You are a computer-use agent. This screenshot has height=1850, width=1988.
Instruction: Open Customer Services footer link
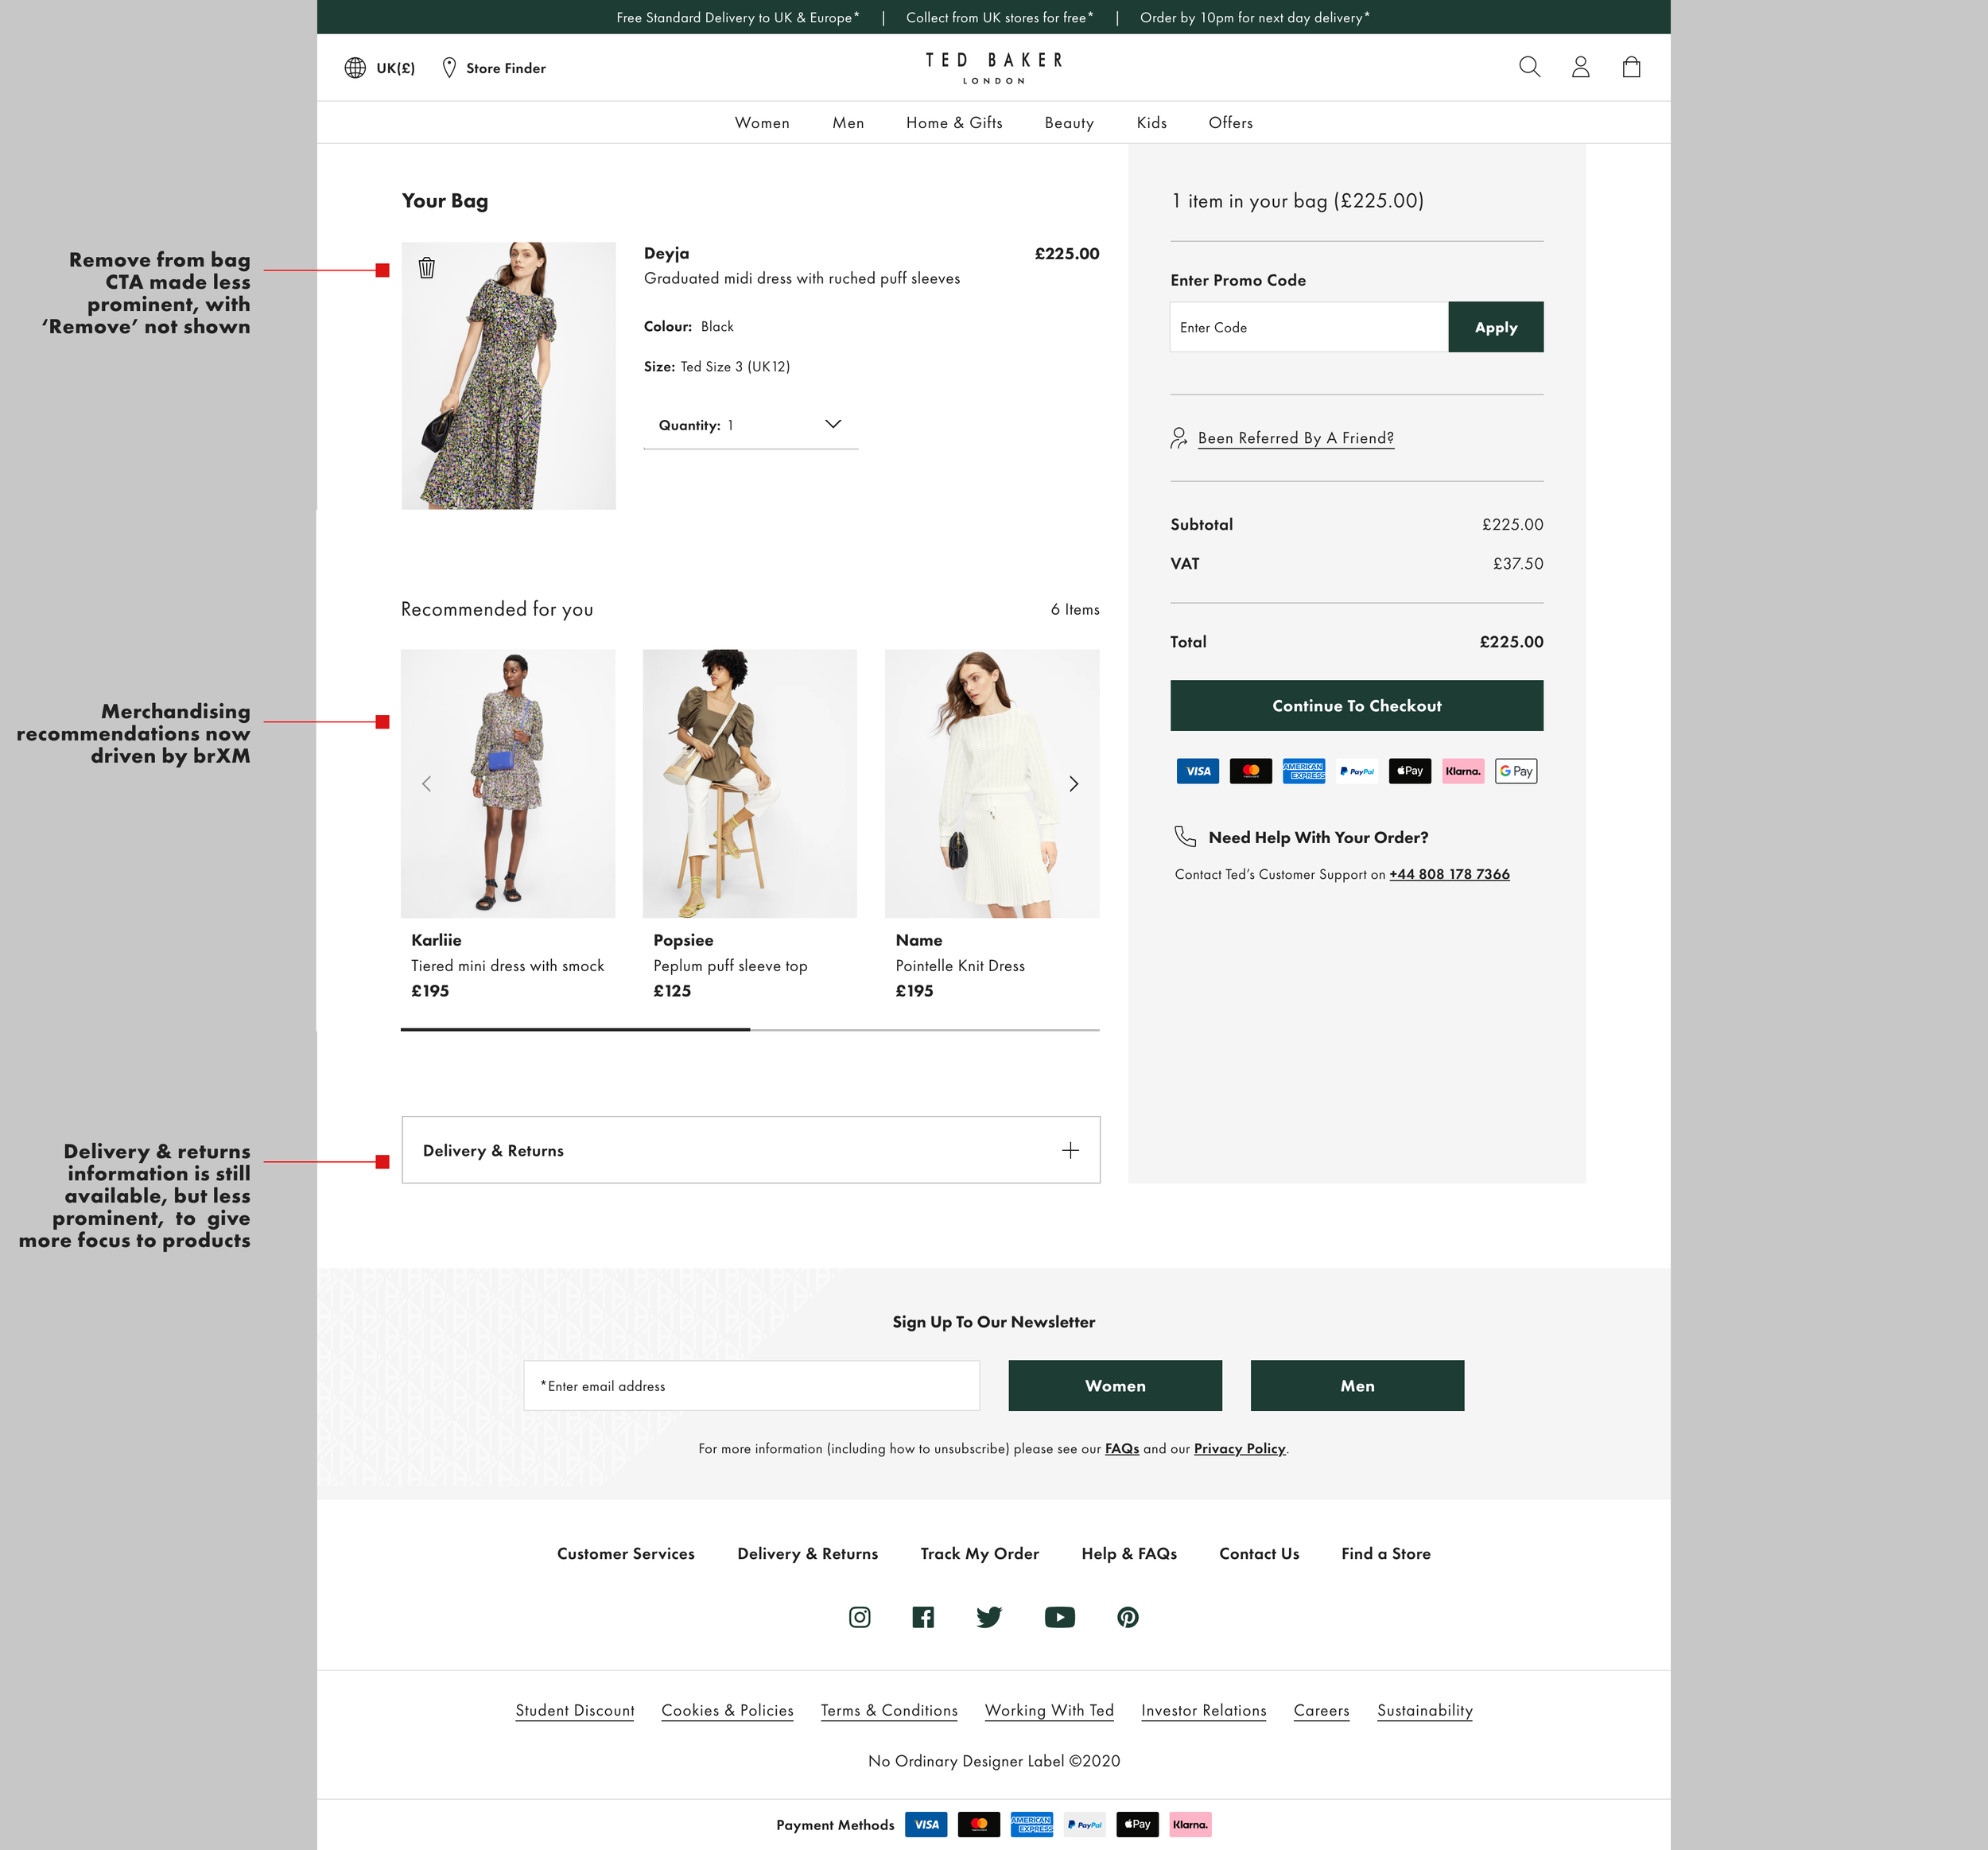626,1553
